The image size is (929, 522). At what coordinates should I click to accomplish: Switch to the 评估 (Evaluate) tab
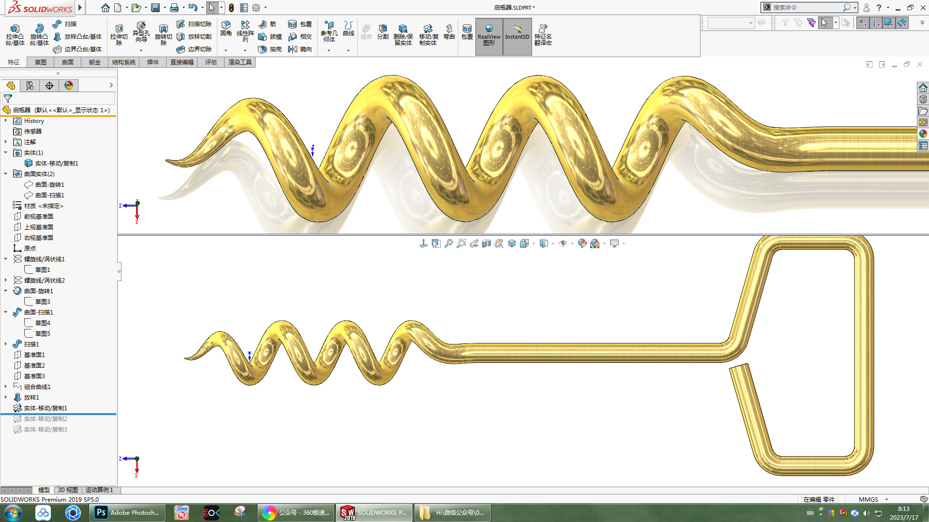pos(211,62)
